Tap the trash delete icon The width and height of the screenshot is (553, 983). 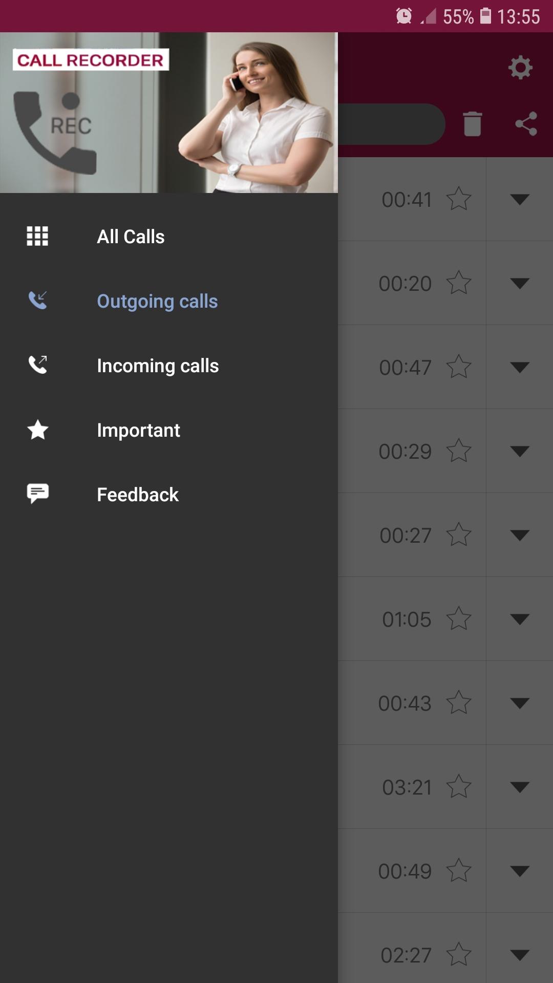(472, 124)
